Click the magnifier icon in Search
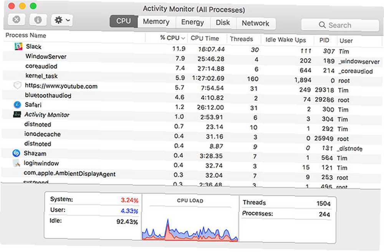384x252 pixels. point(322,25)
